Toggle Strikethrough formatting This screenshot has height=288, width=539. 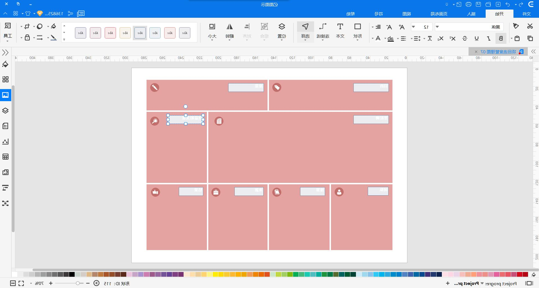coord(465,38)
